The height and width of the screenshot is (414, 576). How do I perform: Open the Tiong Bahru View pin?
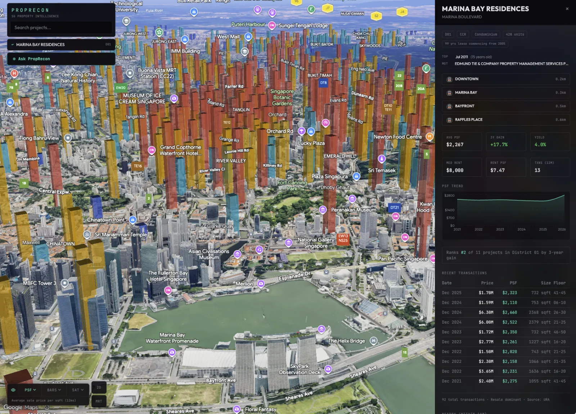point(68,138)
